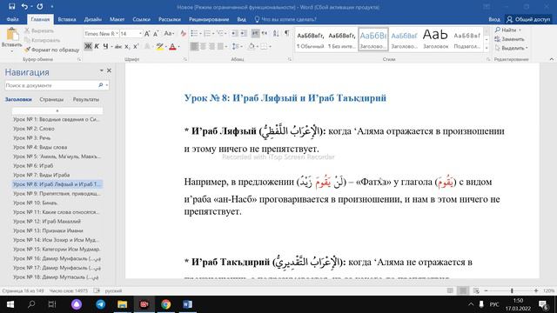This screenshot has width=557, height=313.
Task: Toggle subscript formatting
Action: coord(128,46)
